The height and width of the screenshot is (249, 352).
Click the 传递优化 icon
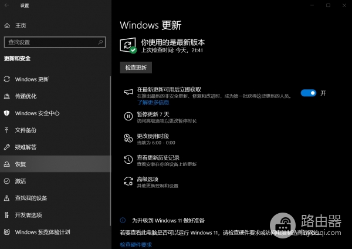pos(6,96)
